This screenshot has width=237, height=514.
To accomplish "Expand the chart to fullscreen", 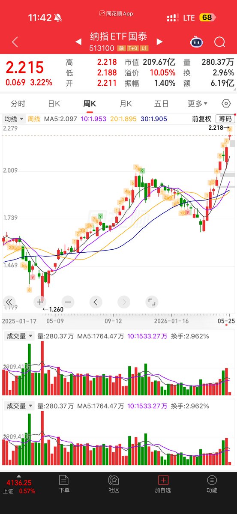I will pos(151,302).
